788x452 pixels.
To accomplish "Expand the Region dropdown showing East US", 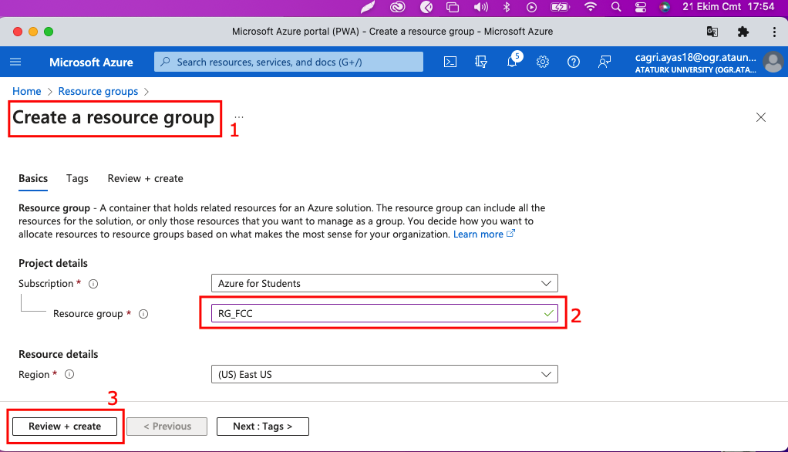I will point(384,375).
